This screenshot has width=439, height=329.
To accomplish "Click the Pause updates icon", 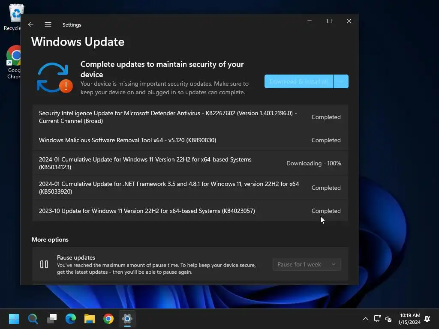I will pyautogui.click(x=44, y=264).
